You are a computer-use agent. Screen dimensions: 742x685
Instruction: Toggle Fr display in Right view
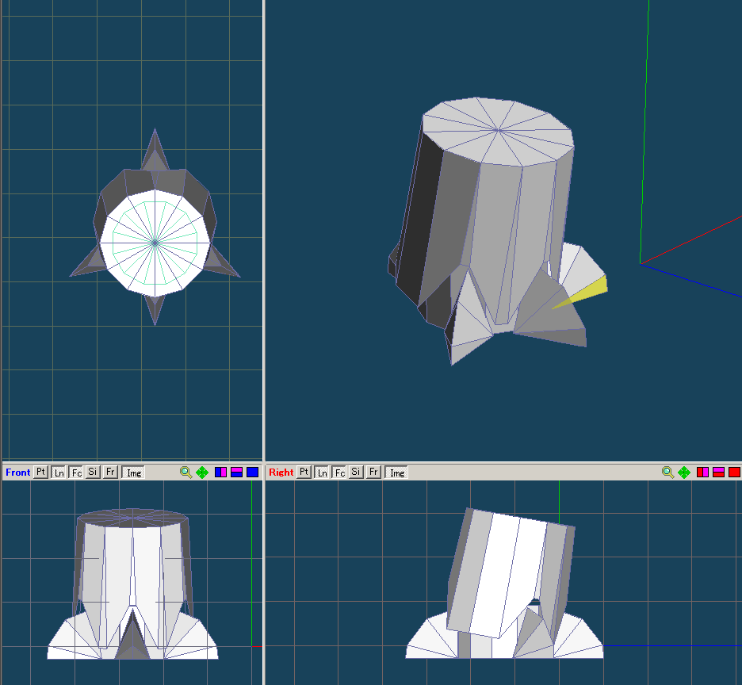coord(374,472)
